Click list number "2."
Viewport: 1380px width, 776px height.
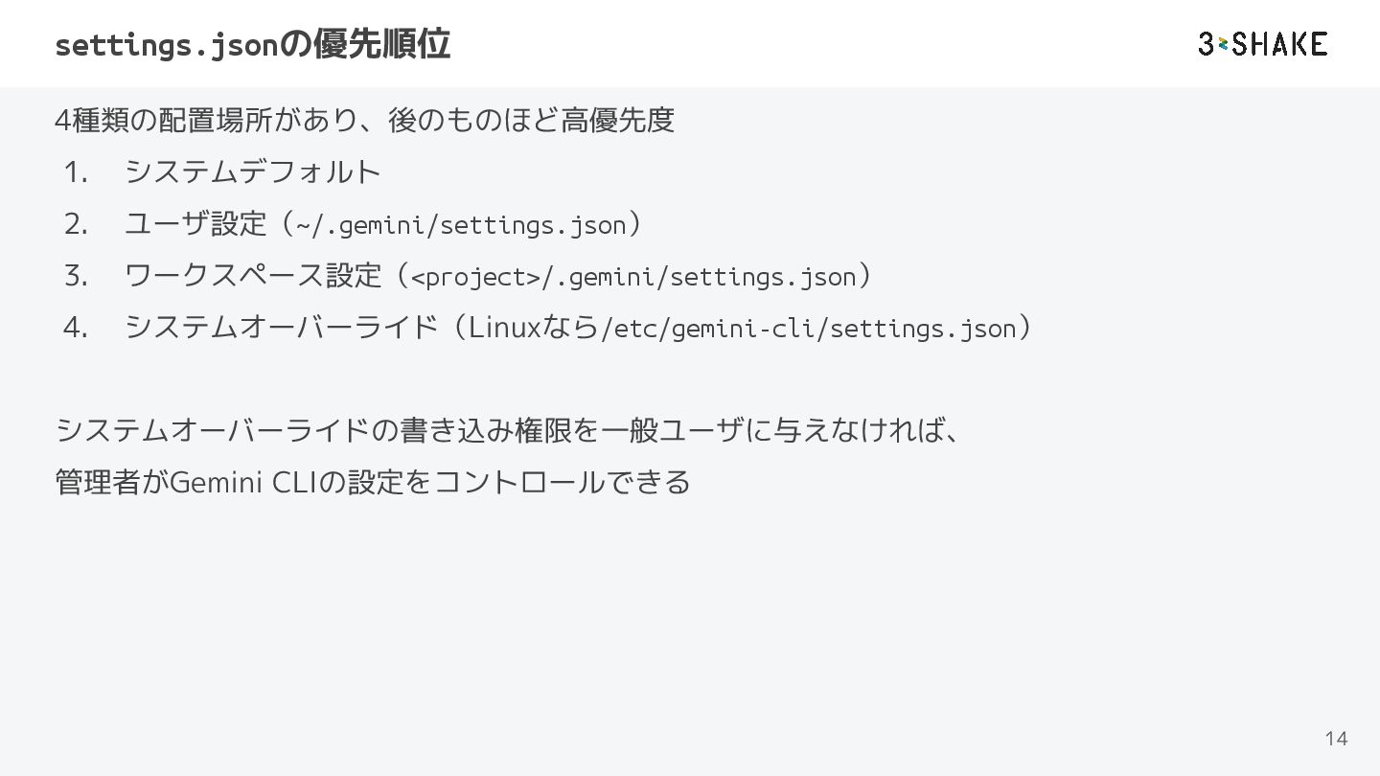[x=76, y=224]
